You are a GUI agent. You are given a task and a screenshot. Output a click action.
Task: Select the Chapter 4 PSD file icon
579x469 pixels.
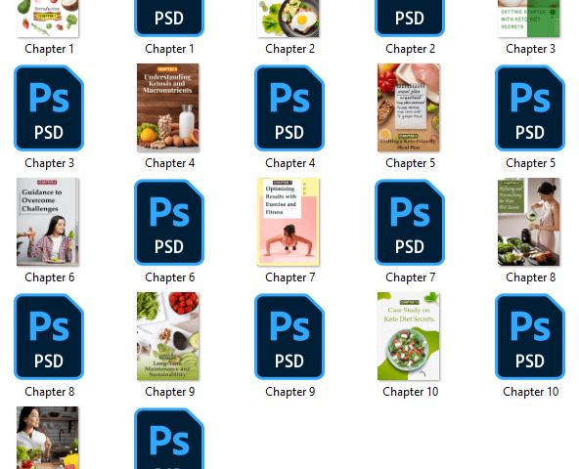tap(289, 107)
